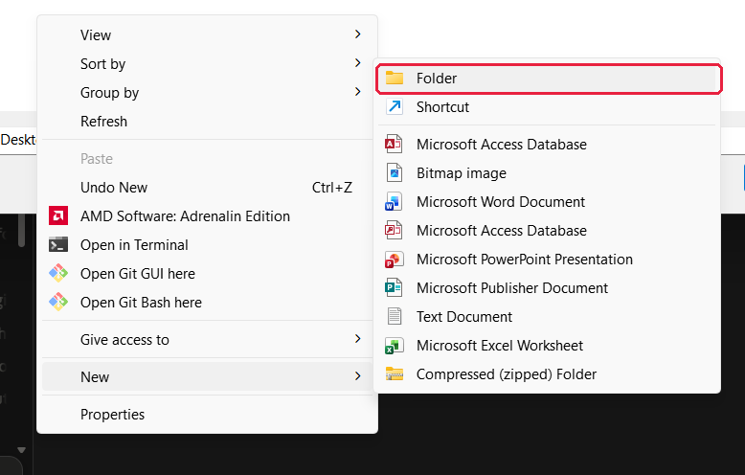The height and width of the screenshot is (475, 745).
Task: Click the scroll down arrow in the left pane
Action: [21, 449]
